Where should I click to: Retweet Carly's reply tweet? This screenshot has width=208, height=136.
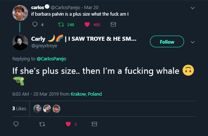pos(42,124)
